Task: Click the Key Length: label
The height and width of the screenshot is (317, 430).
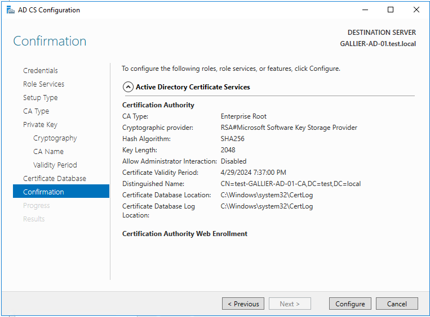Action: pos(140,150)
